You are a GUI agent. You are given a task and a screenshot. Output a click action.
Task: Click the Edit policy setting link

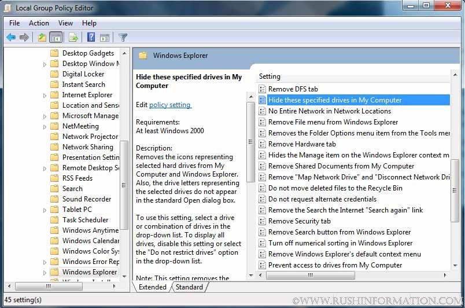pos(170,105)
